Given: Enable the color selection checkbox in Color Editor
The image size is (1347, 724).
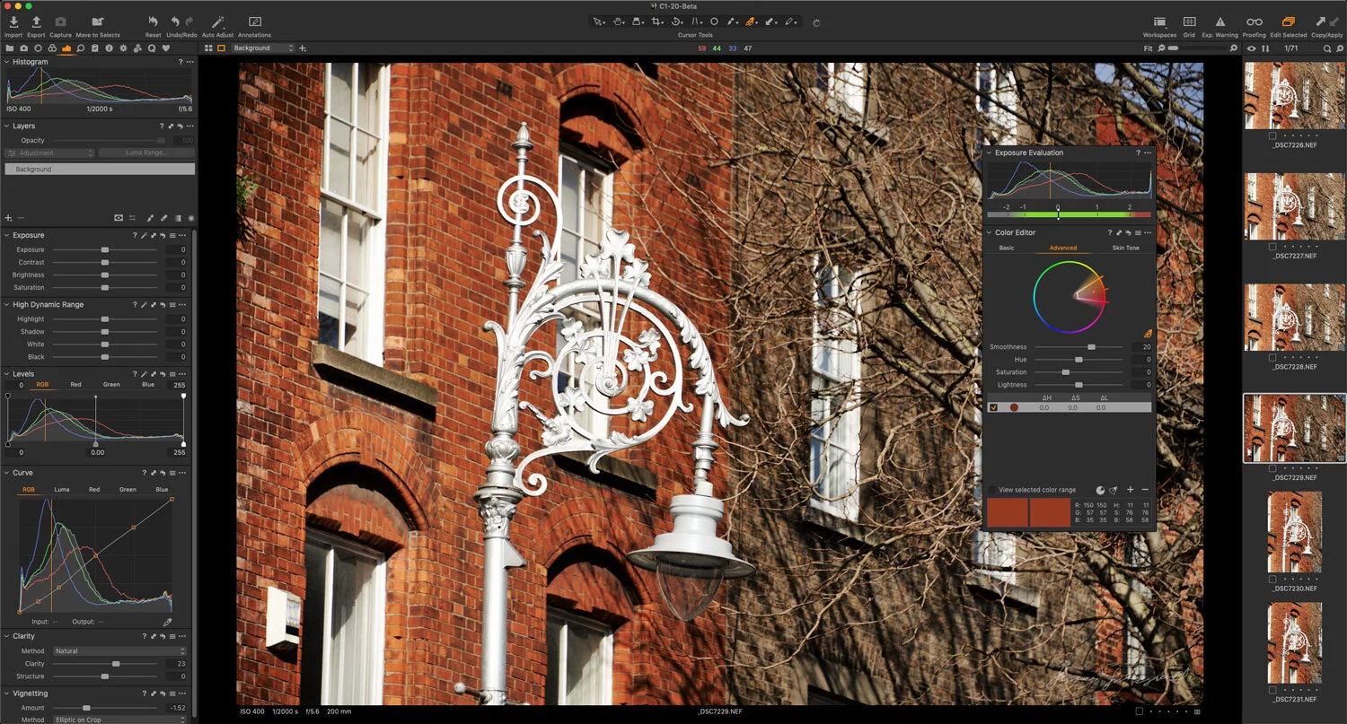Looking at the screenshot, I should pos(993,406).
